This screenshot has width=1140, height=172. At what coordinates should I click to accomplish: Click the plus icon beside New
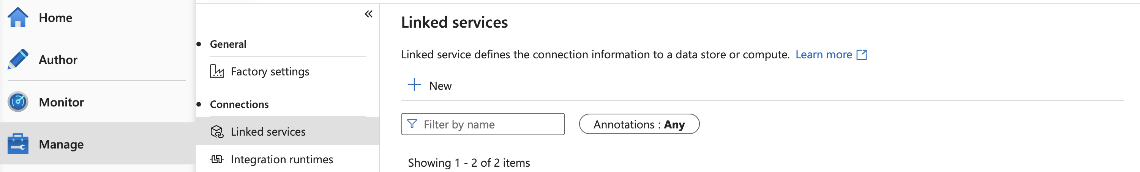click(414, 85)
